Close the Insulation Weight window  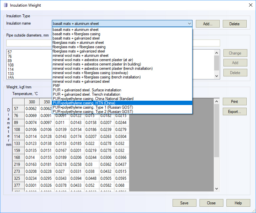coord(251,5)
